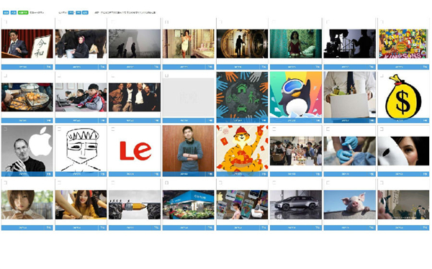Tick the checkbox above the podium speaker photo
Viewport: 432px width, 269px height.
click(6, 22)
